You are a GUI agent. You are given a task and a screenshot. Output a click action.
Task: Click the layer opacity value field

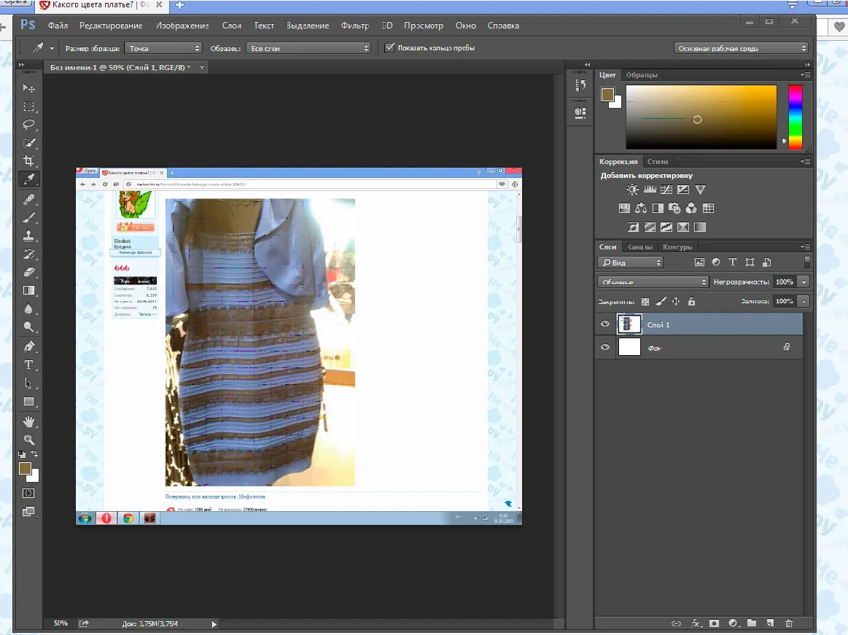click(x=784, y=281)
